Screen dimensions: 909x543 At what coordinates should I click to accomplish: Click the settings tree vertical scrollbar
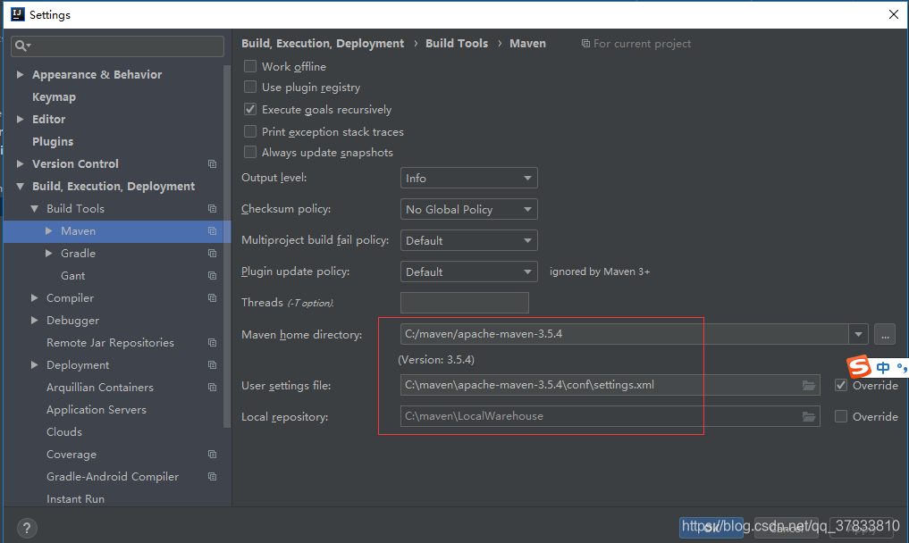[x=227, y=246]
